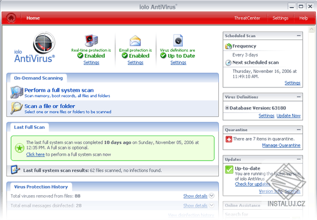Open Version Info link
Screen dimensions: 317x220
[271, 191]
